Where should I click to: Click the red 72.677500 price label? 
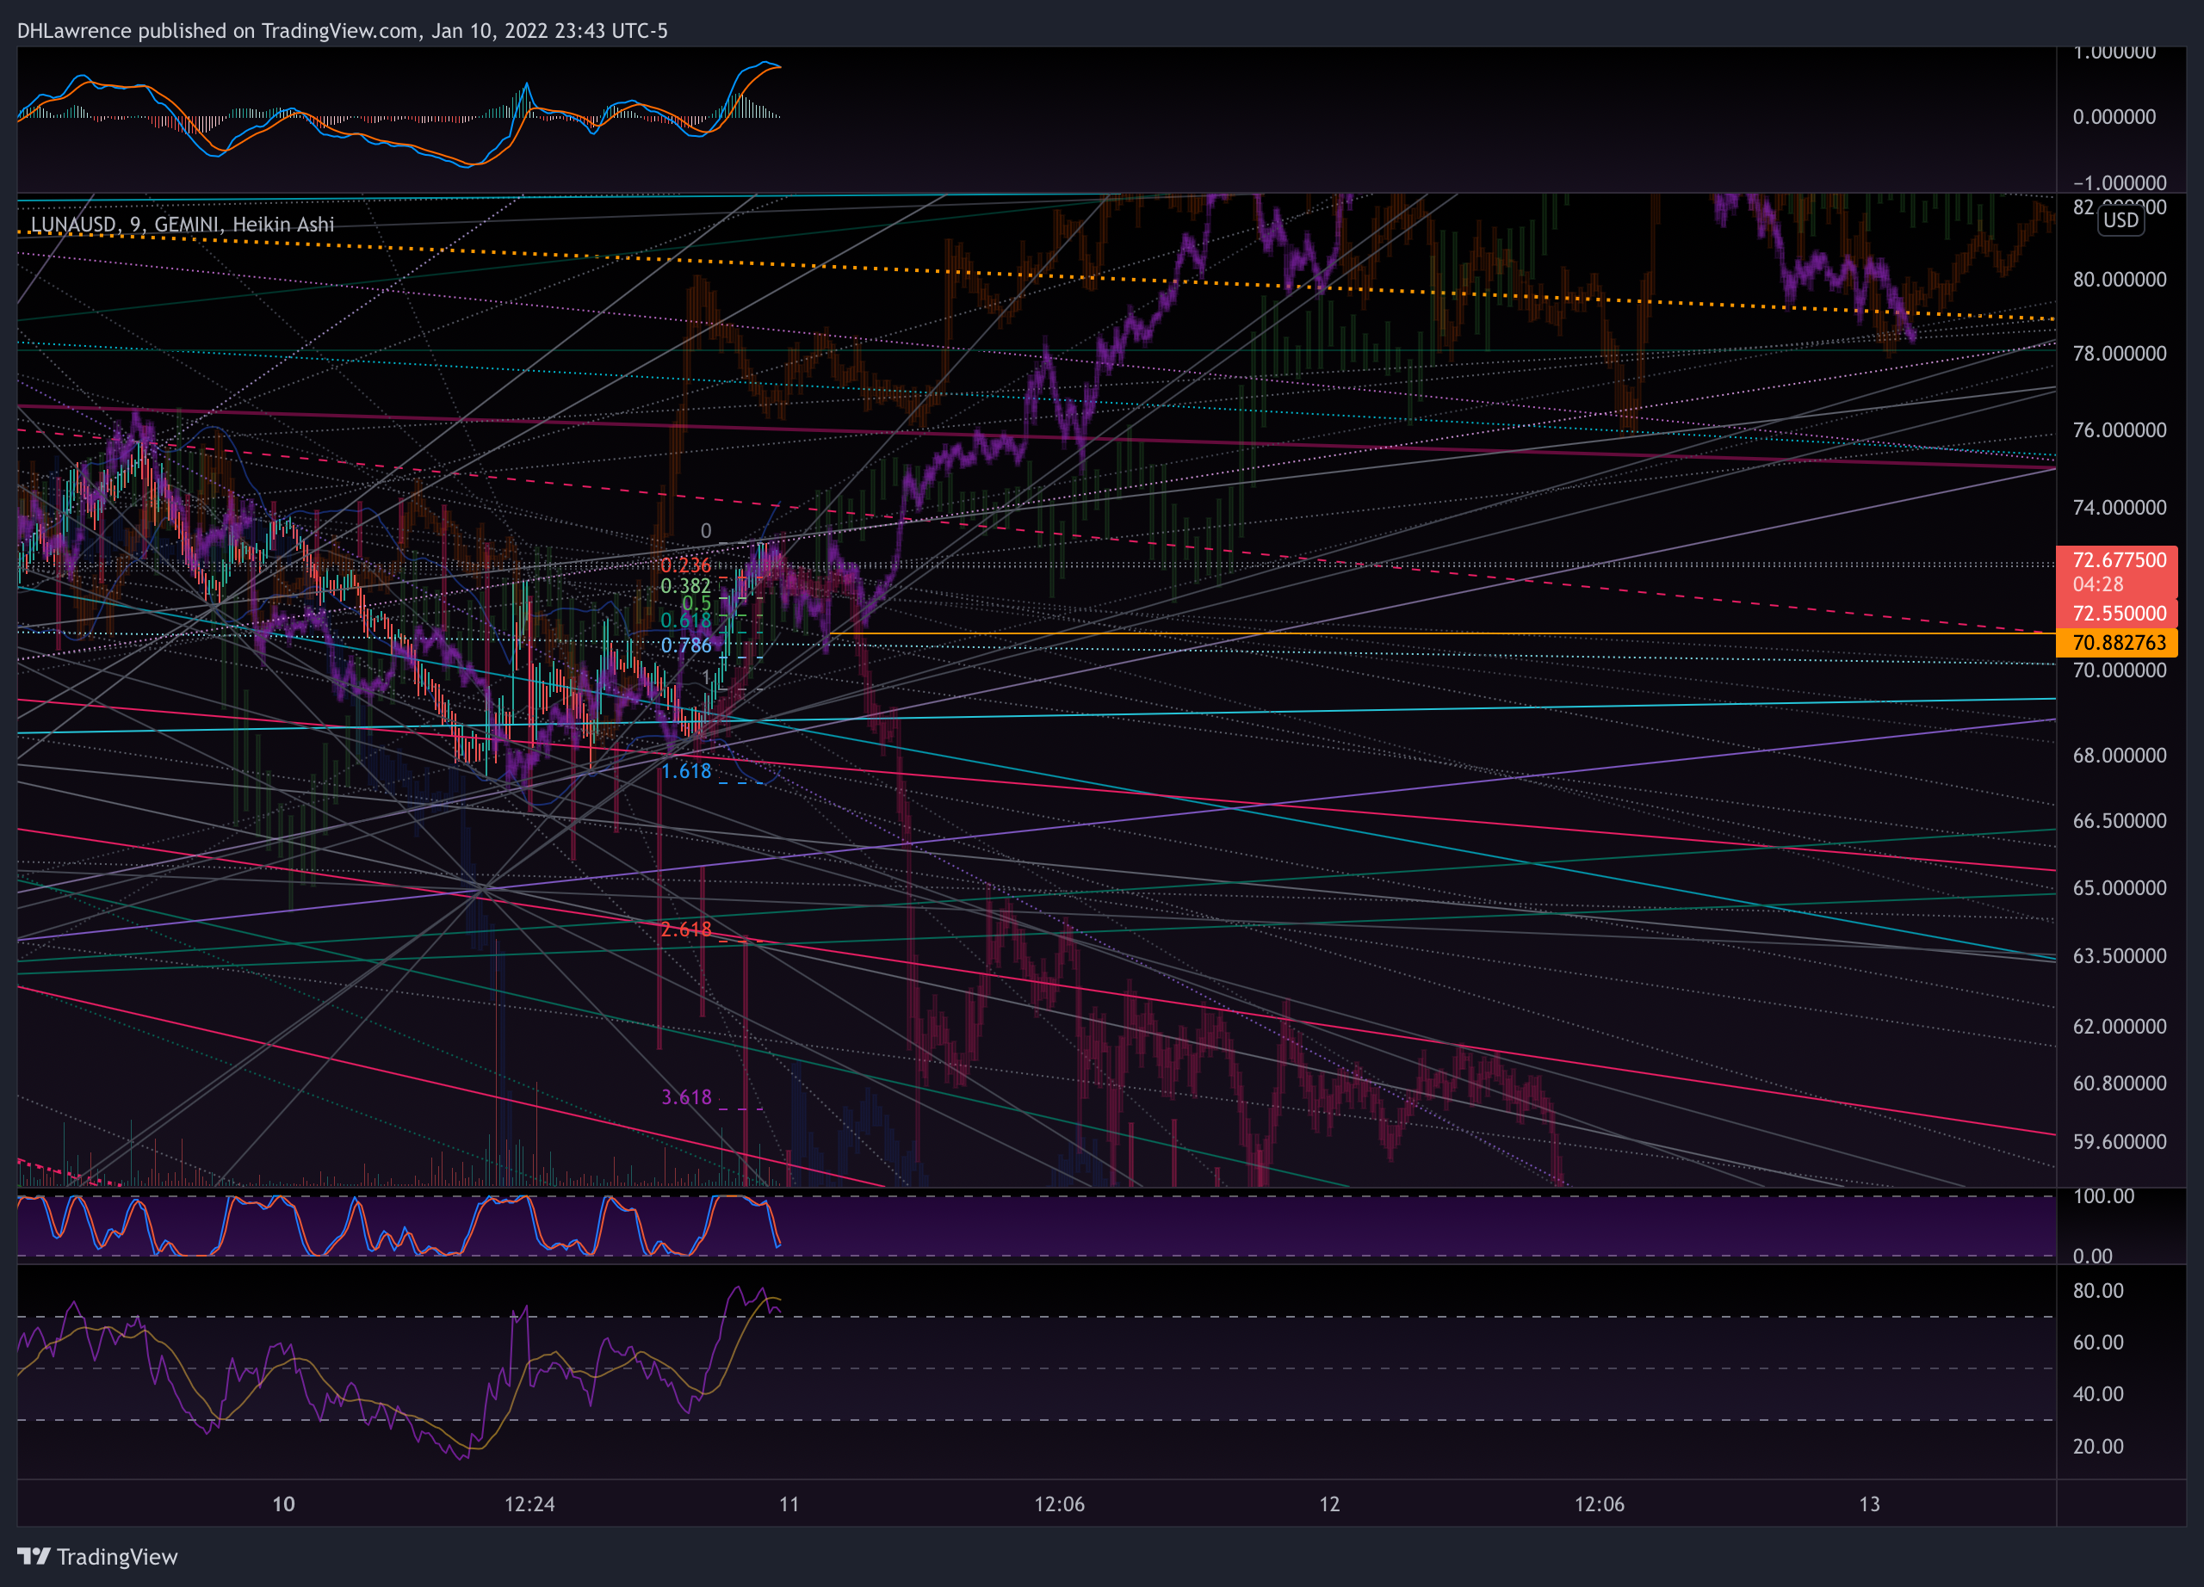[x=2120, y=559]
